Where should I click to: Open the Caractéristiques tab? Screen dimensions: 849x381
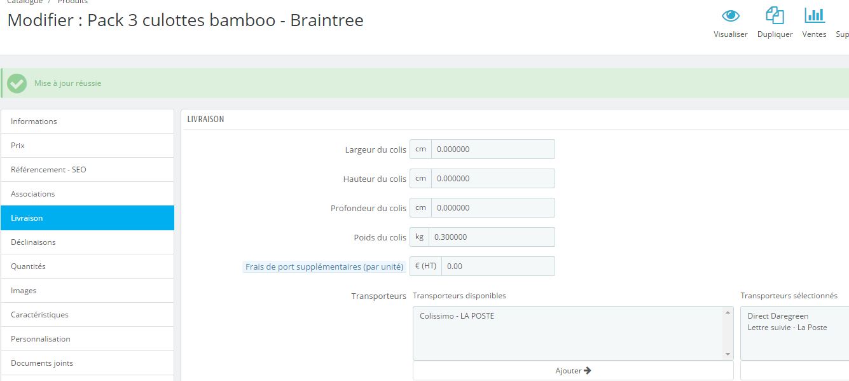pos(87,315)
